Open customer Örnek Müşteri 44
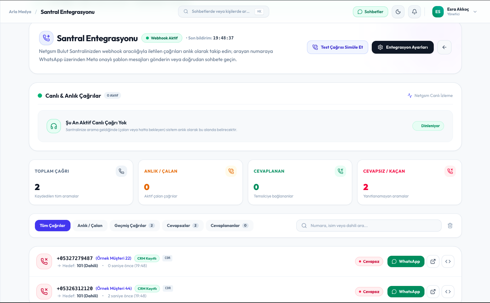Image resolution: width=490 pixels, height=303 pixels. 114,288
